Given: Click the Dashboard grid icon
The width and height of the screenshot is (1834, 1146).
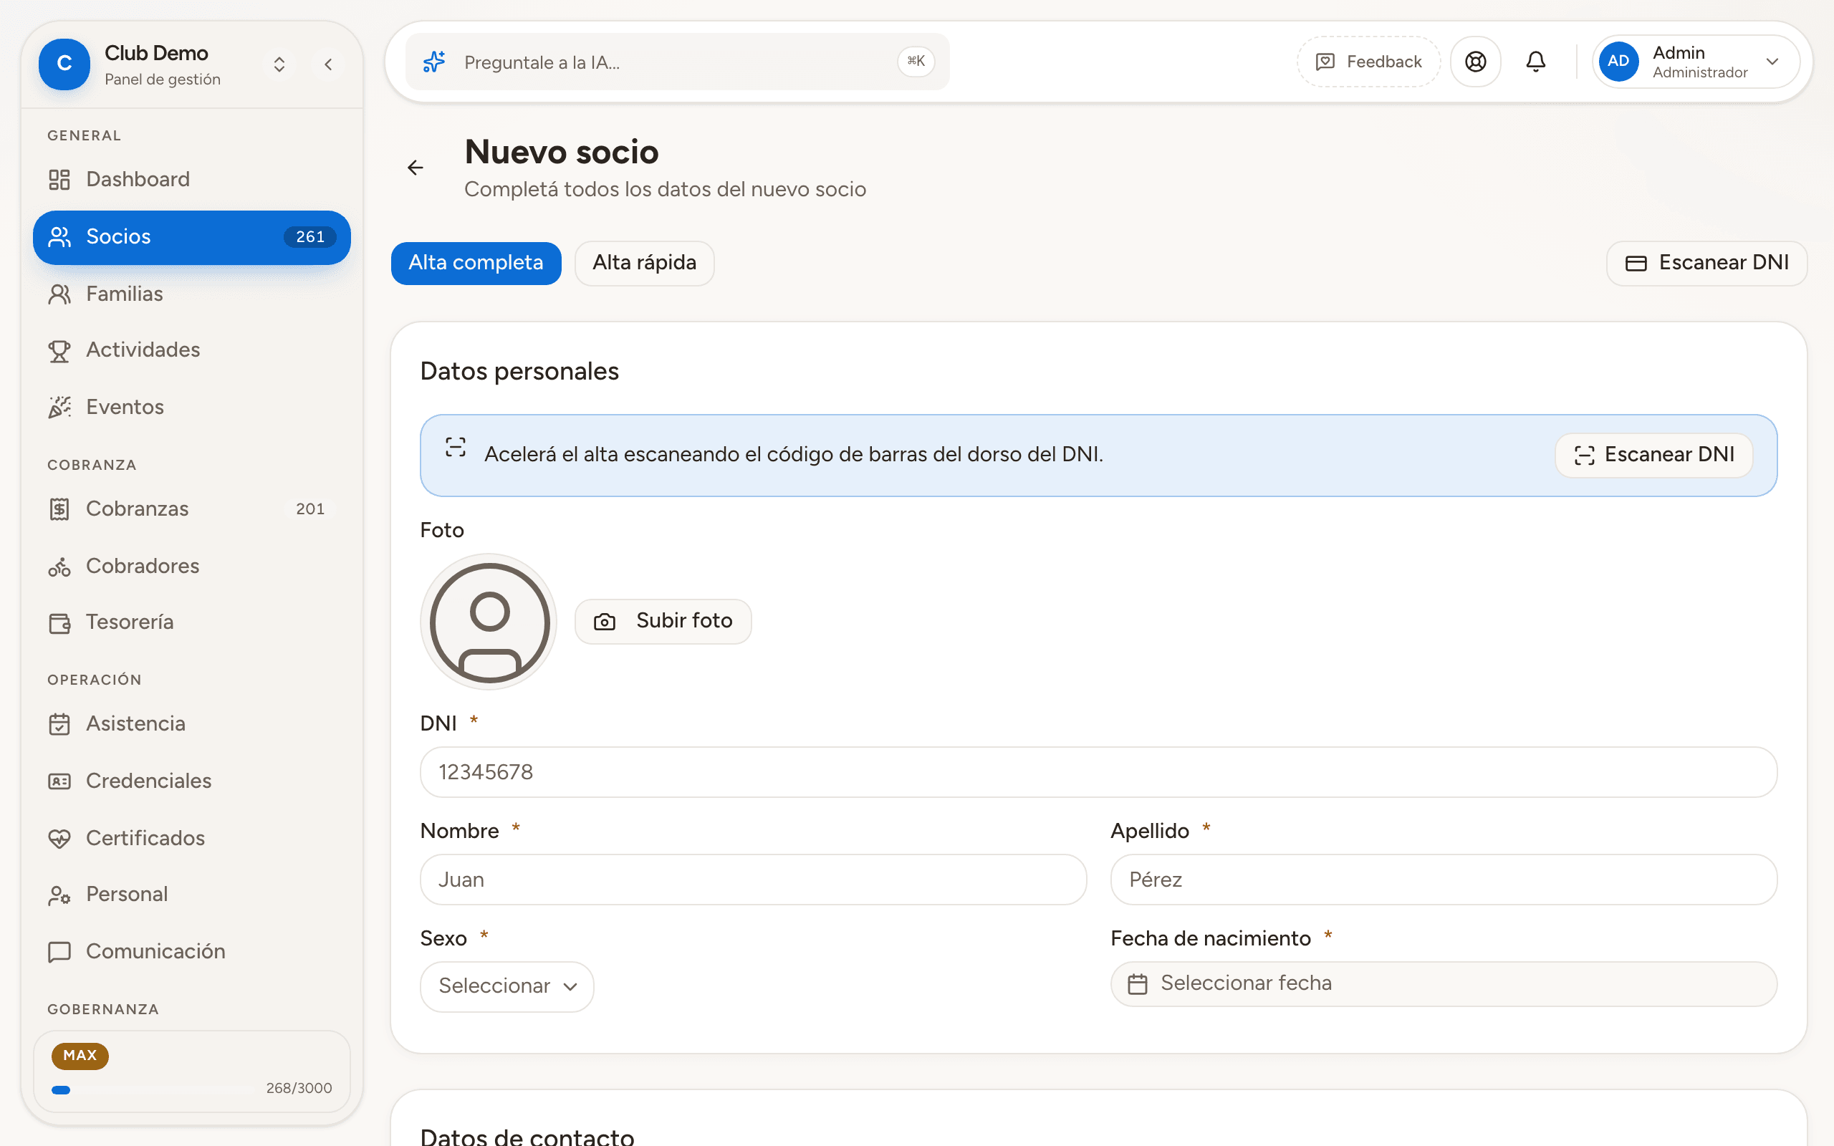Looking at the screenshot, I should point(59,180).
